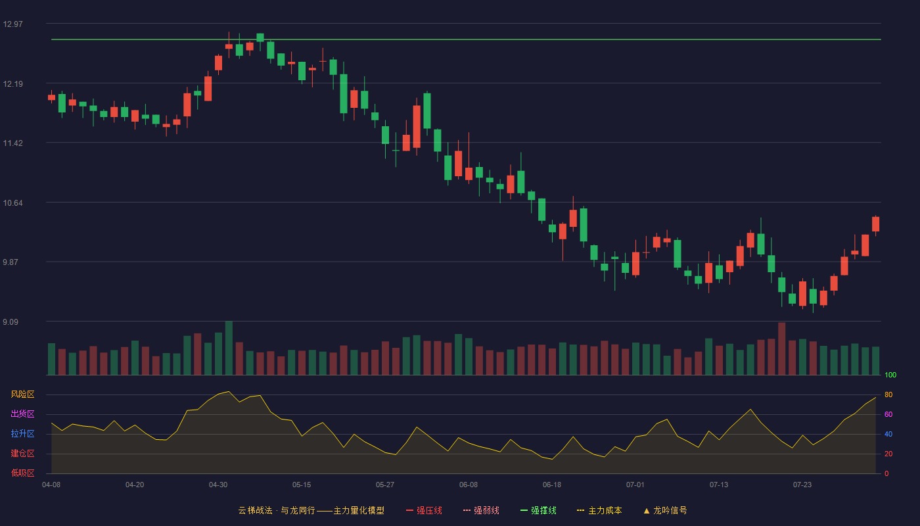The image size is (920, 526).
Task: Click the green 100 indicator axis value
Action: [x=890, y=375]
